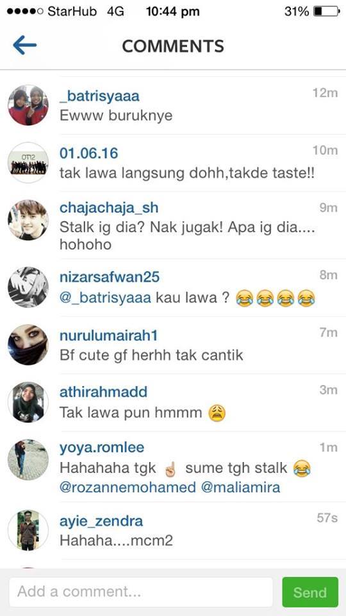Viewport: 346px width, 616px height.
Task: Open ayie_zendra avatar picture
Action: 28,531
